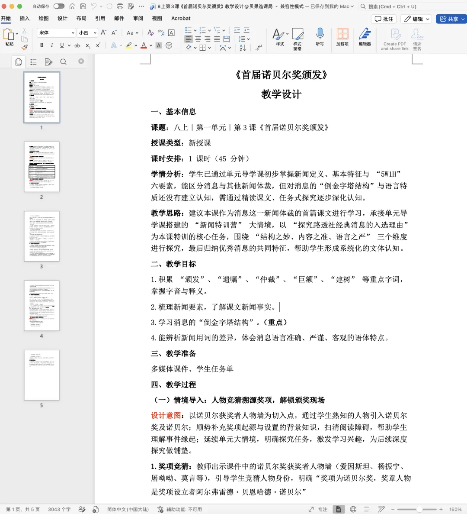
Task: Switch to the 设计 tab
Action: [x=63, y=18]
